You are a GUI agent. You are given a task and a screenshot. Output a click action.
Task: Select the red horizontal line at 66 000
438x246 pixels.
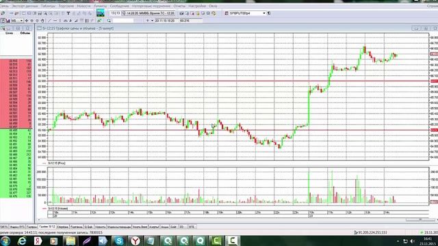click(x=238, y=81)
